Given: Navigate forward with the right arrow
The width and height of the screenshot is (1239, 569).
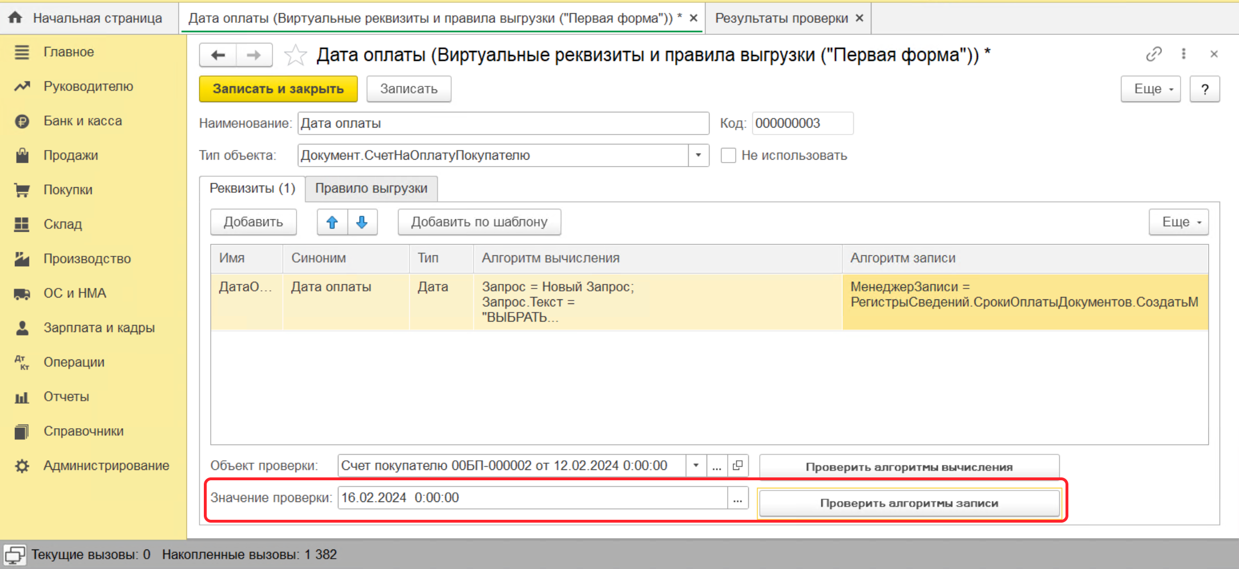Looking at the screenshot, I should (254, 55).
